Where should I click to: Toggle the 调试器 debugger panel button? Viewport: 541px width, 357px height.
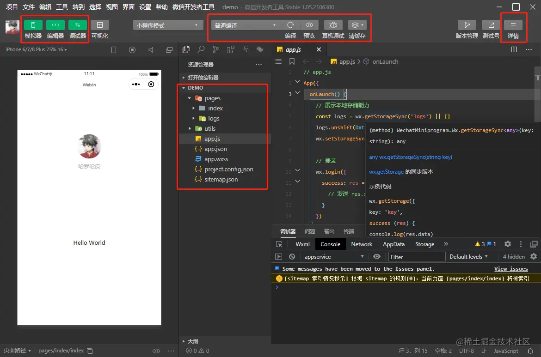coord(78,25)
